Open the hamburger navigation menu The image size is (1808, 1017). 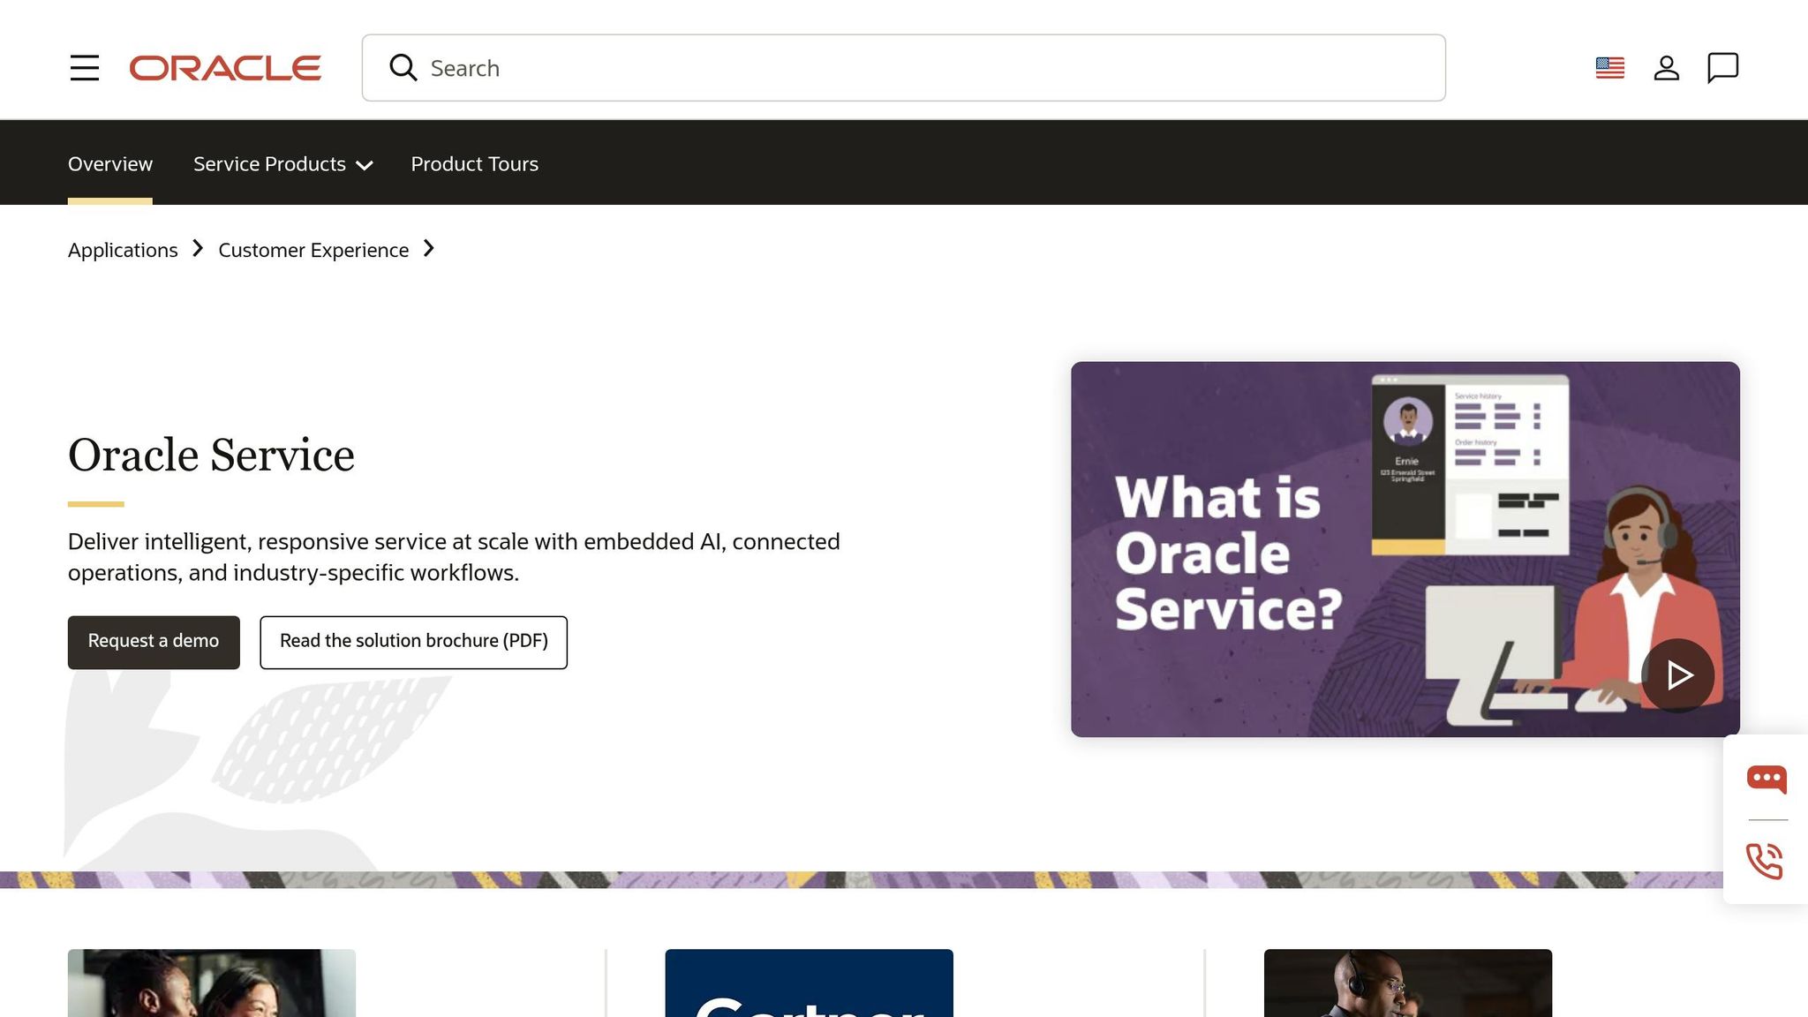point(85,68)
